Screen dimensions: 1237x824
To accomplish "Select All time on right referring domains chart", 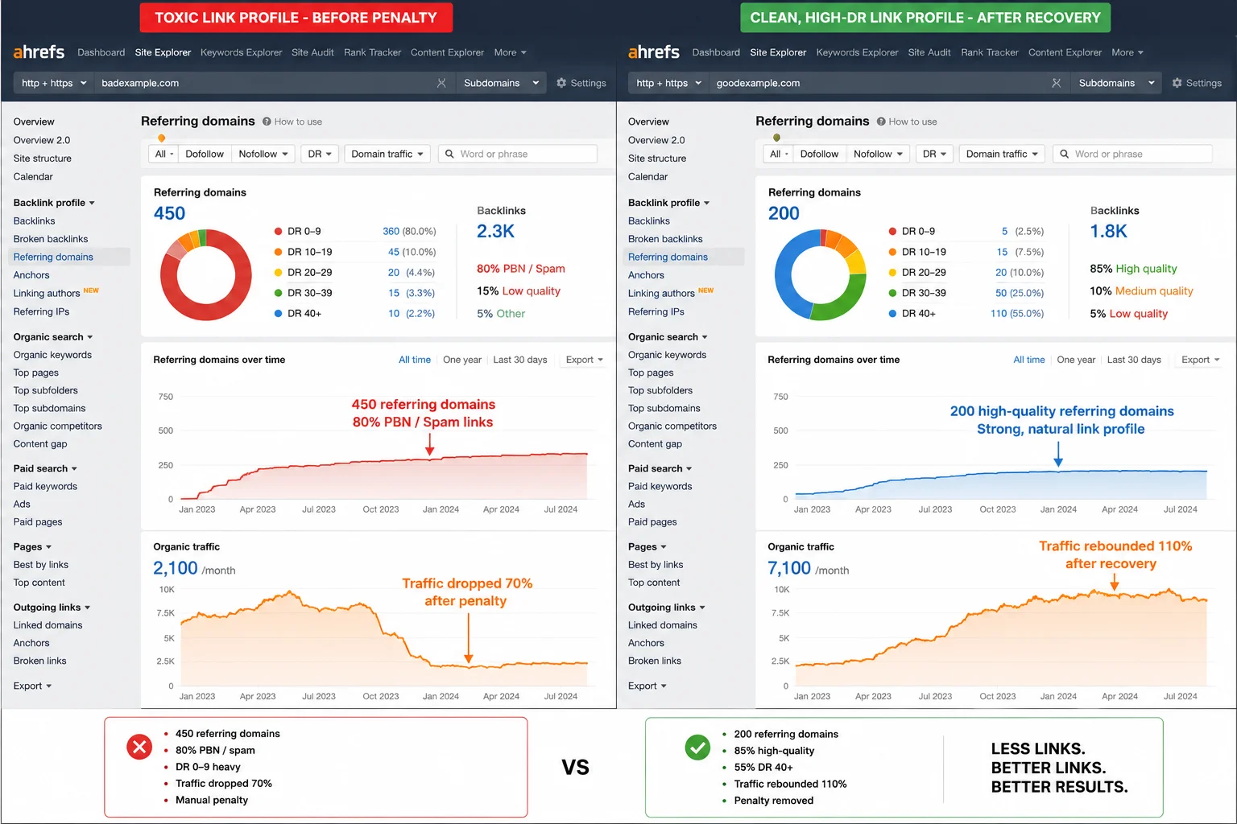I will [x=1029, y=360].
